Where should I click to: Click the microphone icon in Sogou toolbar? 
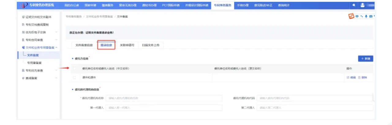[x=366, y=16]
